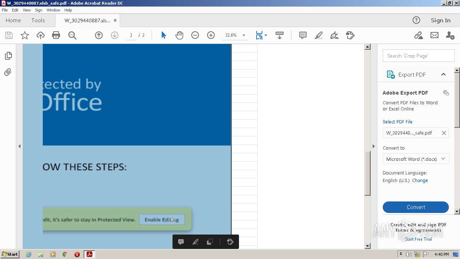Image resolution: width=460 pixels, height=259 pixels.
Task: Collapse the Export PDF section
Action: 443,74
